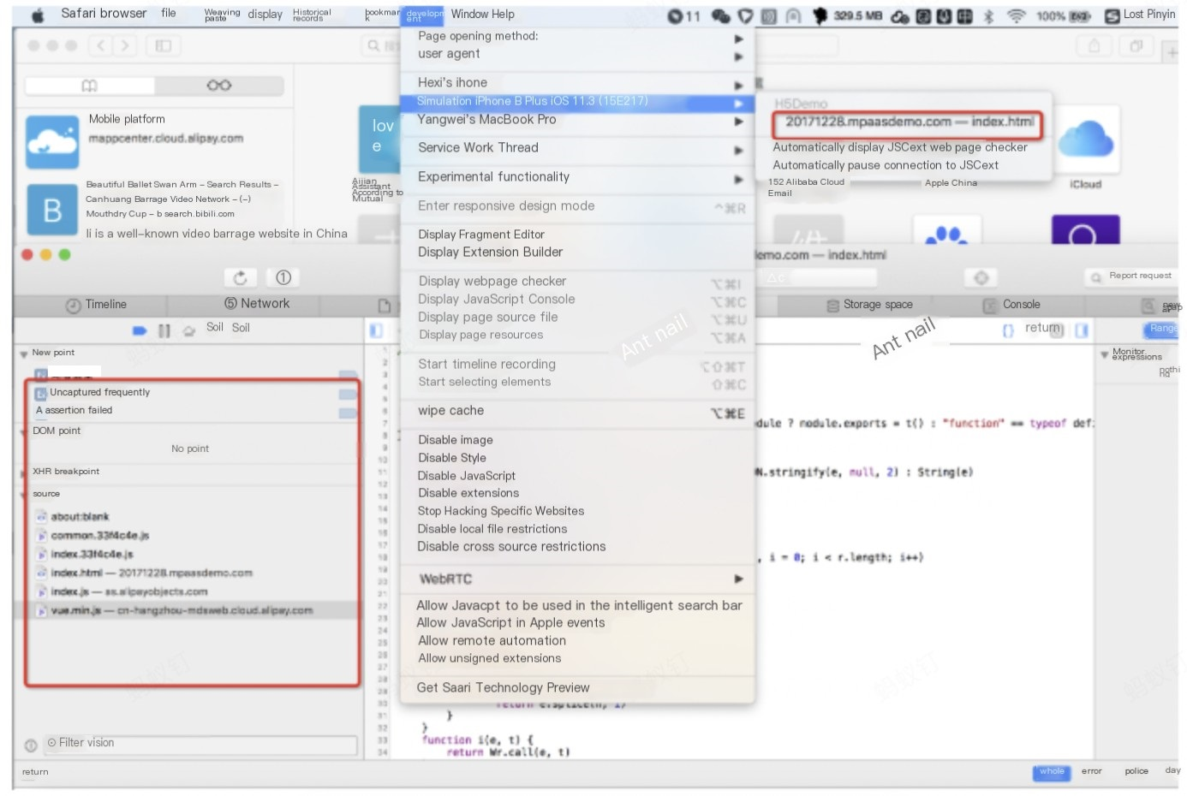Image resolution: width=1187 pixels, height=796 pixels.
Task: Collapse the New point section
Action: (x=23, y=353)
